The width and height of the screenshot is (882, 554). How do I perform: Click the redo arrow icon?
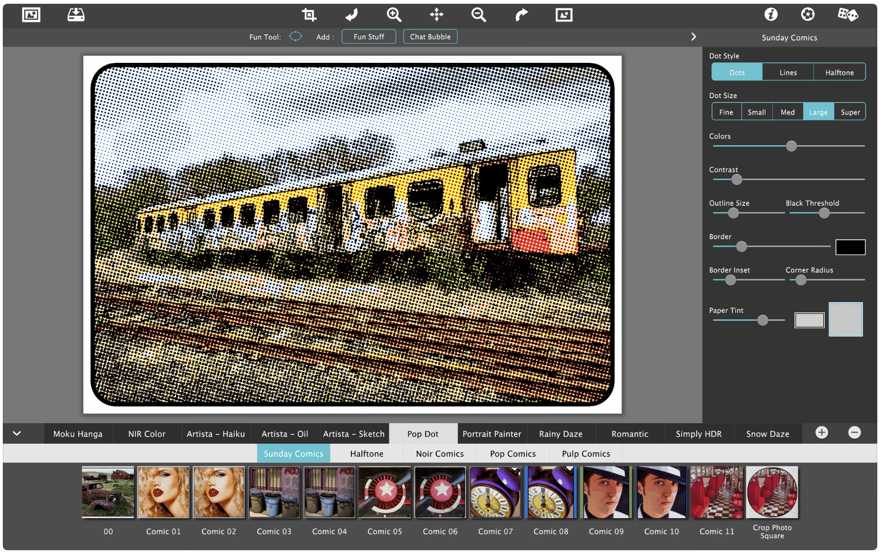(x=521, y=15)
